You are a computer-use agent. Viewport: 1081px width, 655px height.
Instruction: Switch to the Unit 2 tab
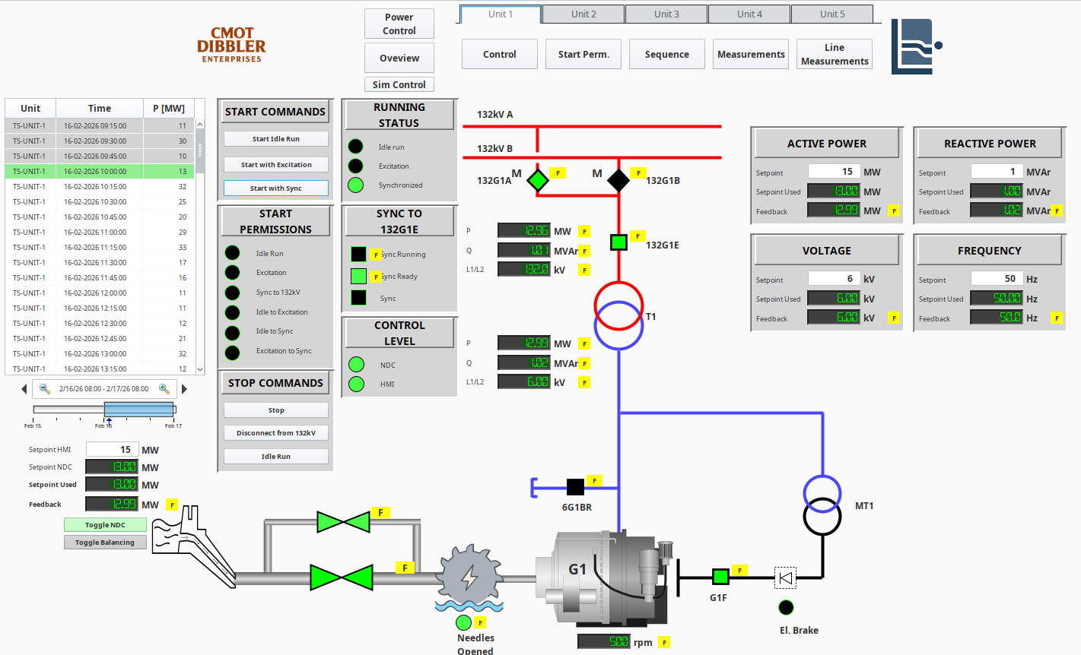[x=583, y=14]
